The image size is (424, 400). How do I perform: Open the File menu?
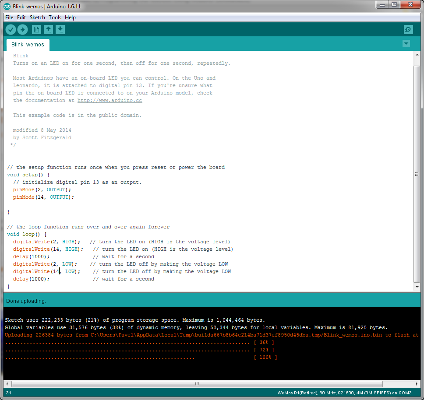9,18
